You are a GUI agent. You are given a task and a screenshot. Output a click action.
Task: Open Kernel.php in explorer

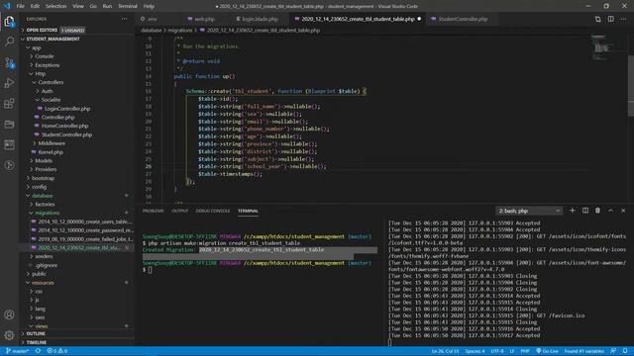[x=51, y=152]
